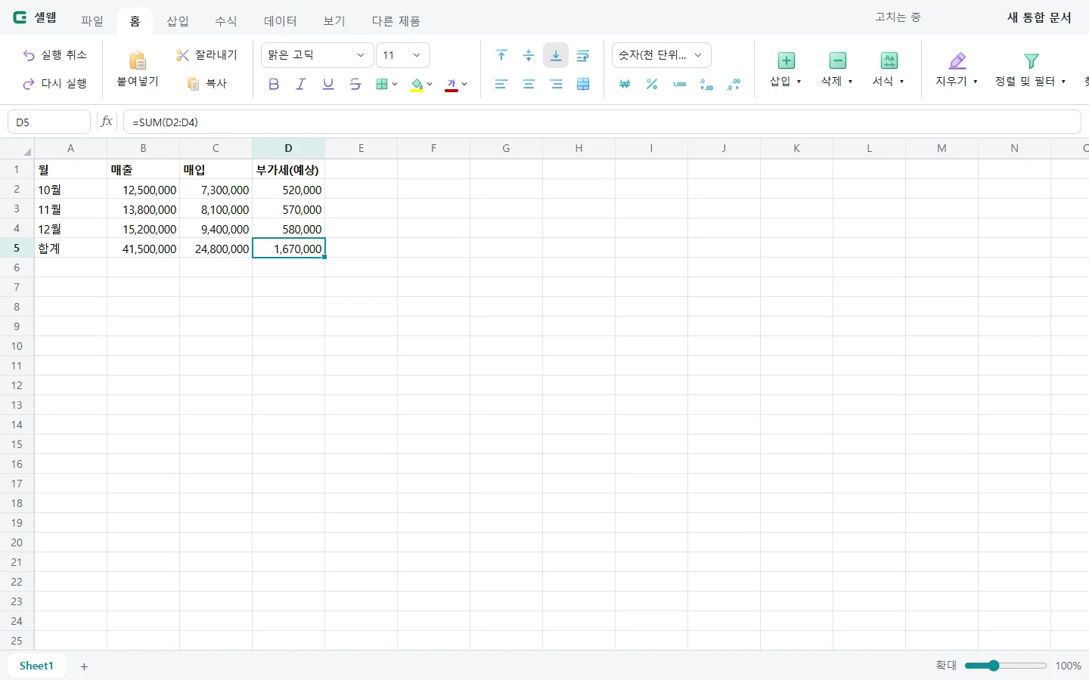Add a new sheet with plus button

tap(84, 666)
